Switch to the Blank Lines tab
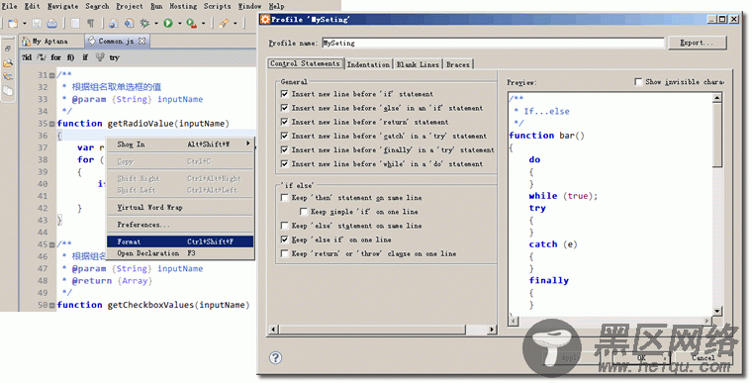The image size is (752, 383). [418, 64]
